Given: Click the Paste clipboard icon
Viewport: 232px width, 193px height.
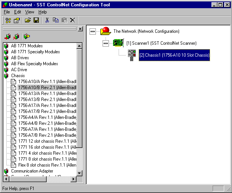Looking at the screenshot, I should point(65,20).
